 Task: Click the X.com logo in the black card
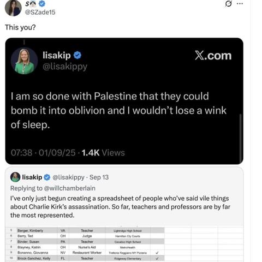213,56
